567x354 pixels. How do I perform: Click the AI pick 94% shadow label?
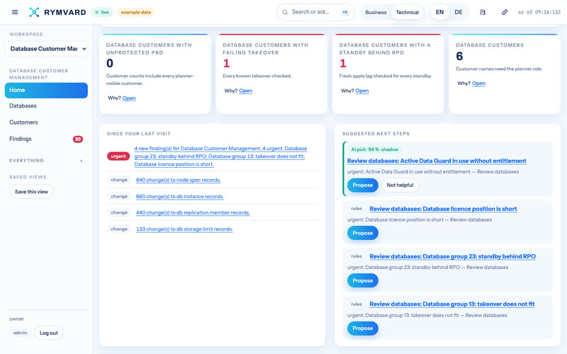tap(375, 149)
